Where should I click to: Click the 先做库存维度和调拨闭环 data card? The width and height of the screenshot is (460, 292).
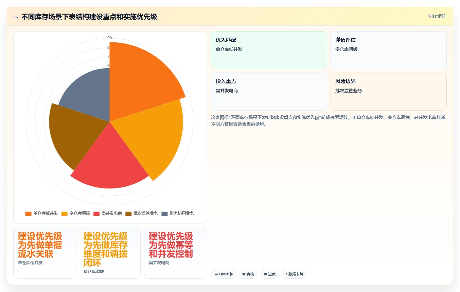(110, 253)
